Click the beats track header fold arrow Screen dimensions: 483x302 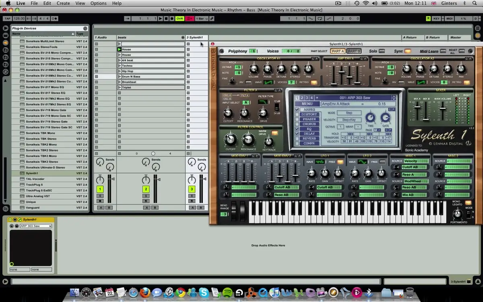click(x=183, y=37)
